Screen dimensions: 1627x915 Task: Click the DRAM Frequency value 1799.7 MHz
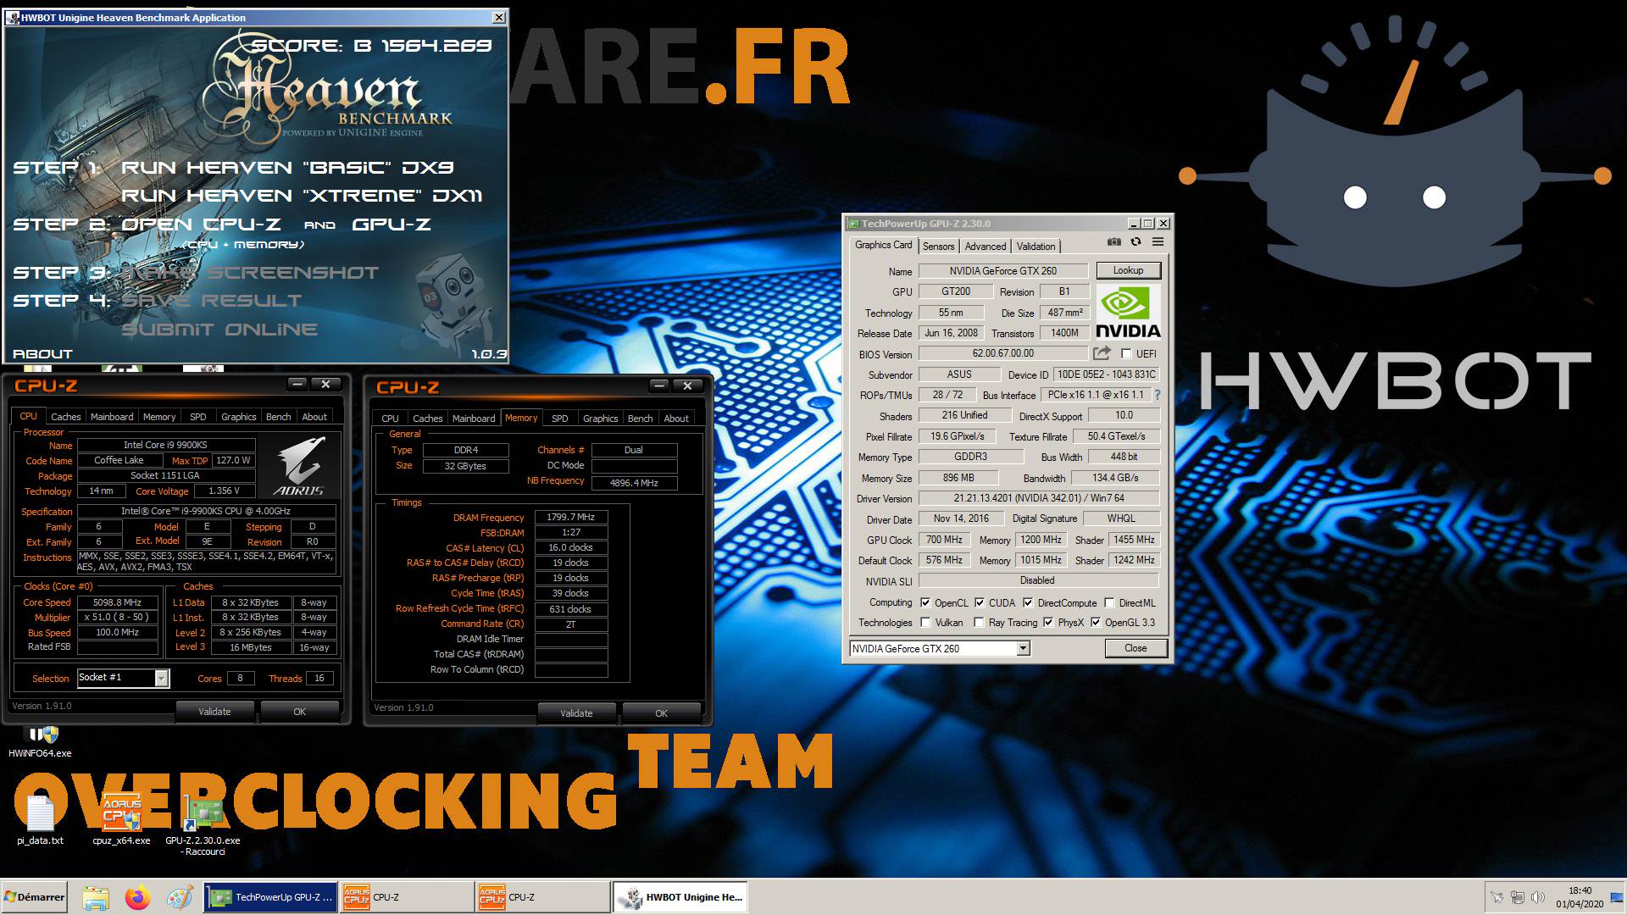pos(571,517)
